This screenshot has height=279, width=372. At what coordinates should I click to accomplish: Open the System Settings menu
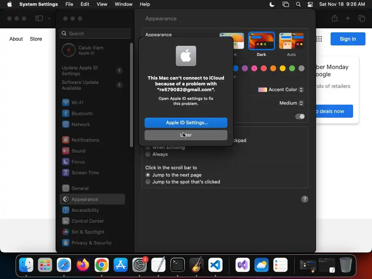(x=39, y=4)
